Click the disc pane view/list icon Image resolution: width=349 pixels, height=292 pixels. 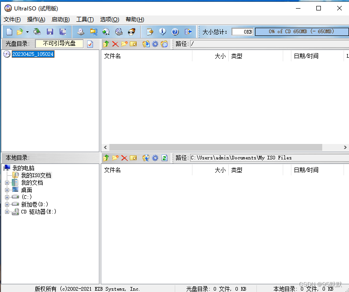164,44
